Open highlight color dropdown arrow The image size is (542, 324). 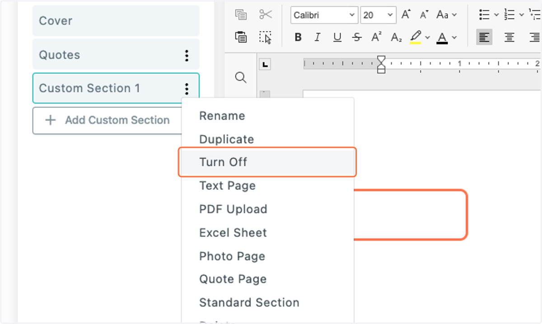tap(427, 38)
